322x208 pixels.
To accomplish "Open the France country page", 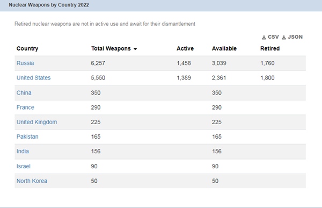I will coord(25,107).
